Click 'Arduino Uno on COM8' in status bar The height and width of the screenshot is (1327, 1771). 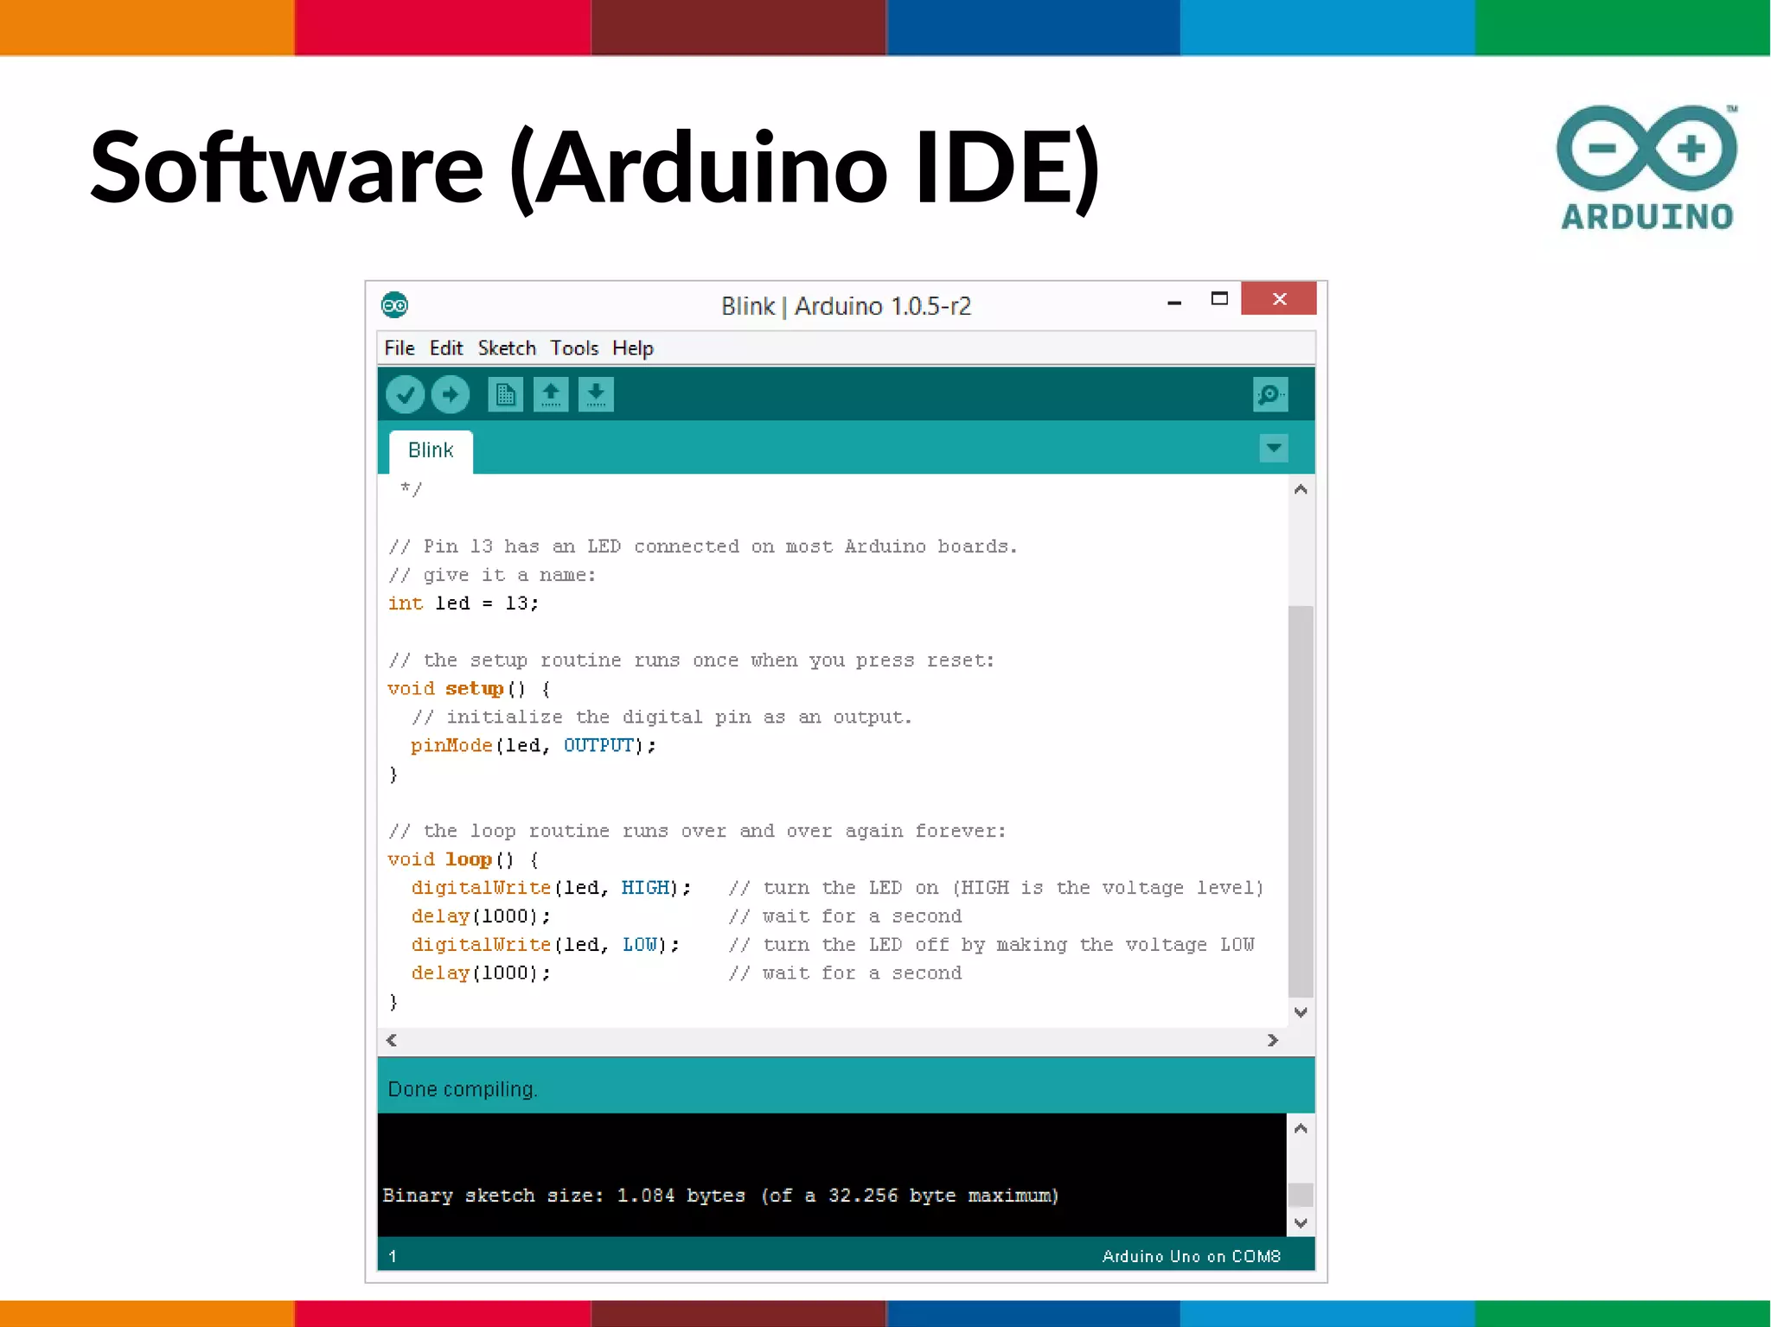tap(1191, 1256)
